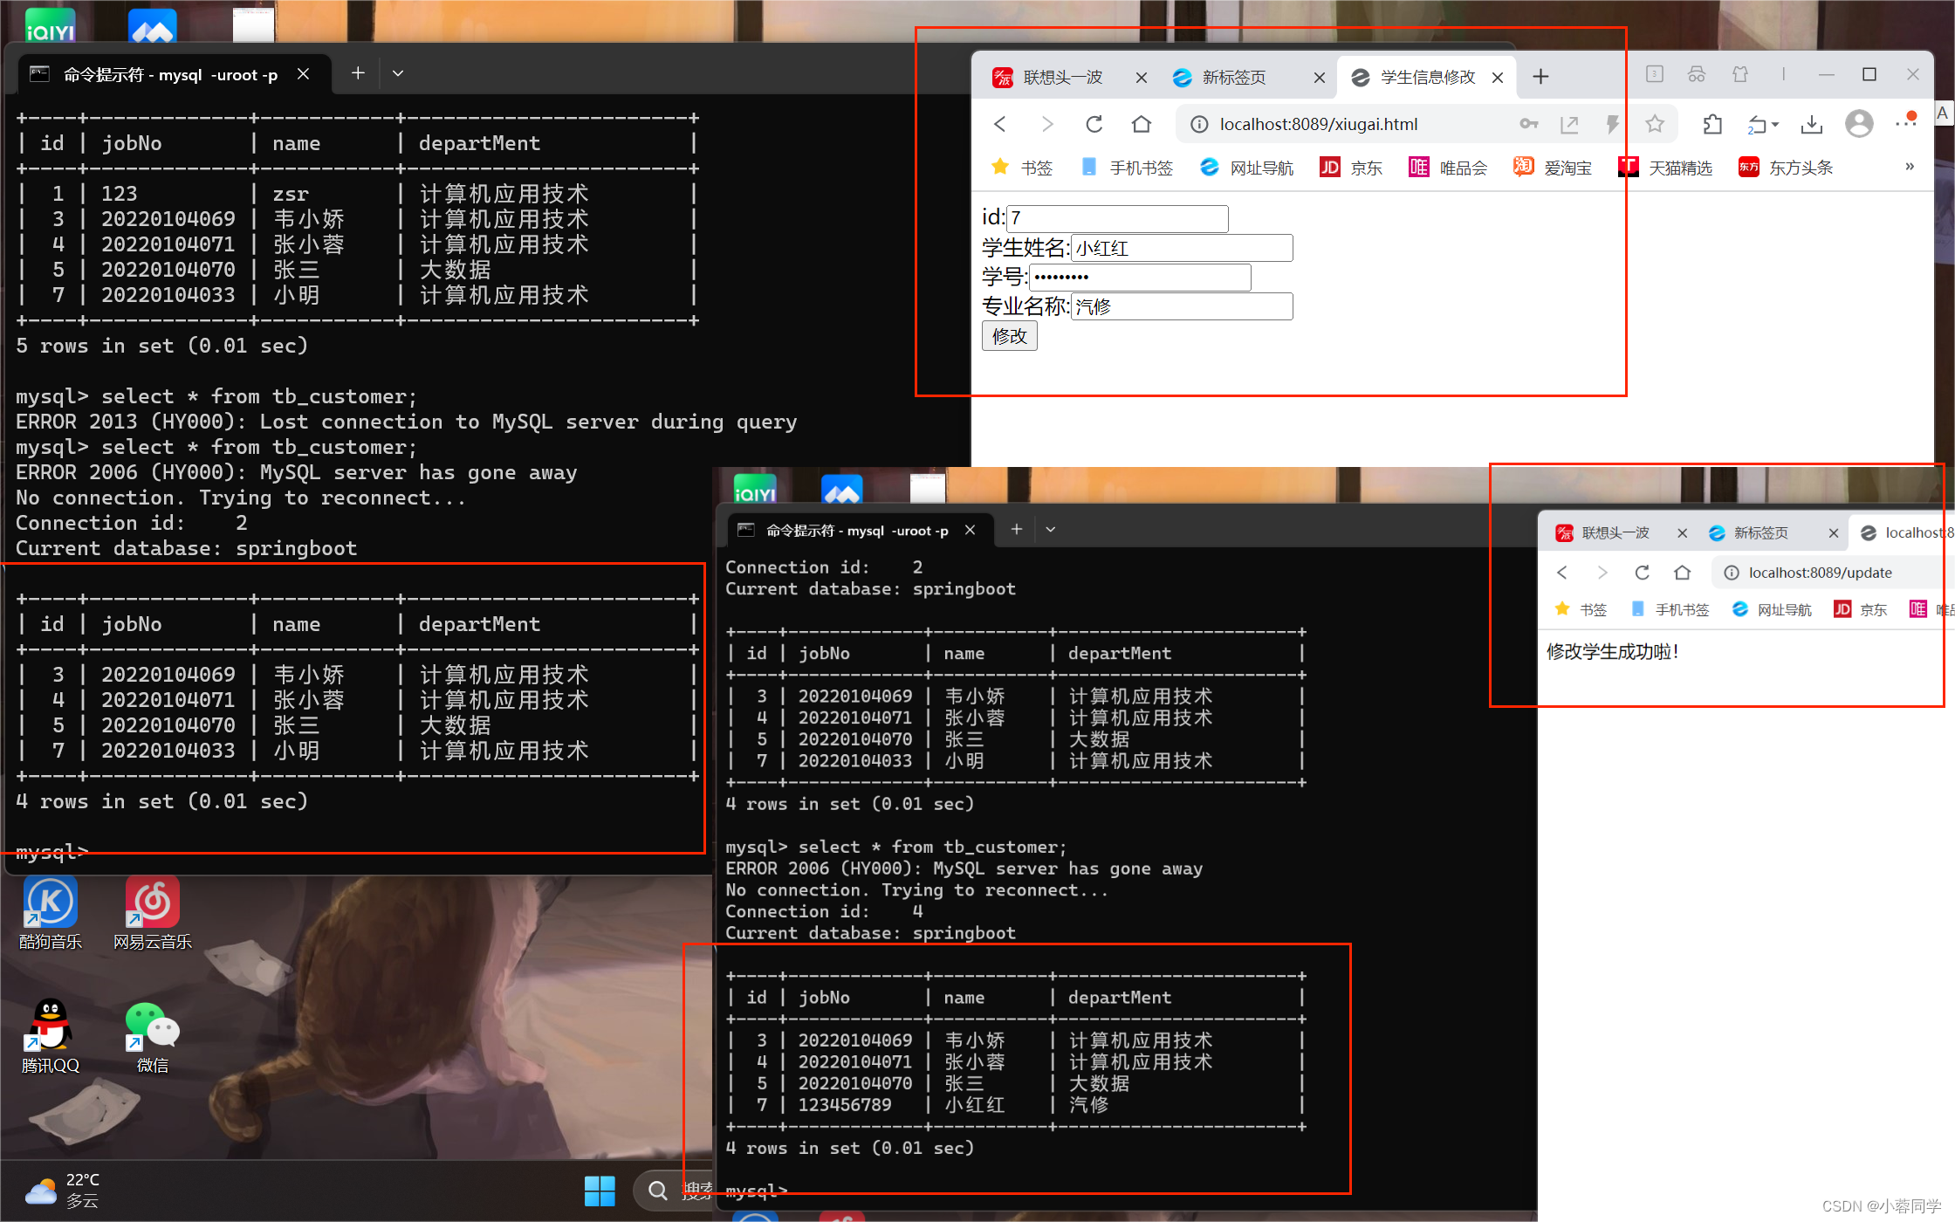1955x1222 pixels.
Task: Open the browser downloads icon
Action: point(1811,124)
